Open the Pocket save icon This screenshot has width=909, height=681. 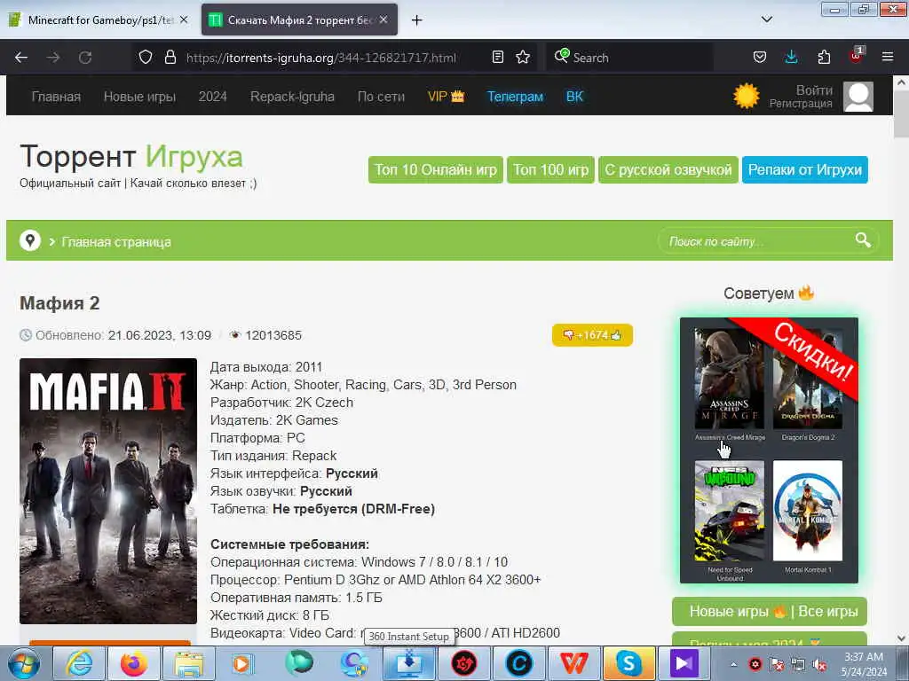click(760, 57)
